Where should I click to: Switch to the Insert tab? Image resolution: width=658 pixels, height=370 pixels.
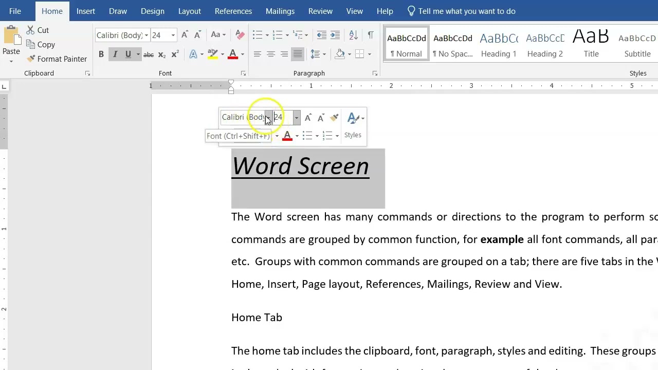85,11
